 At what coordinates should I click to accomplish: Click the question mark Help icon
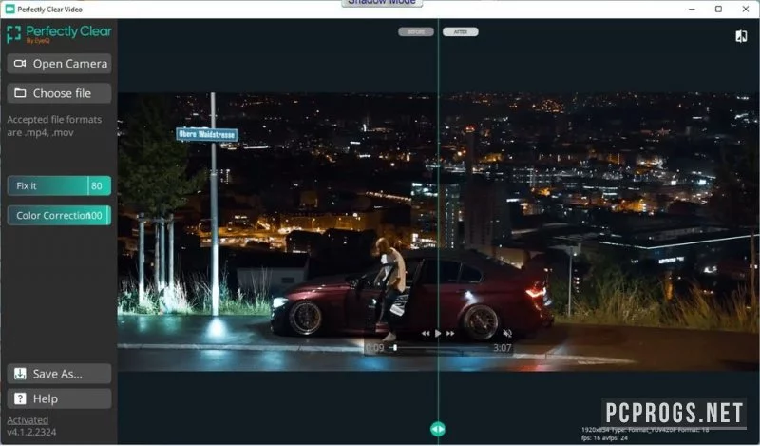pyautogui.click(x=20, y=398)
